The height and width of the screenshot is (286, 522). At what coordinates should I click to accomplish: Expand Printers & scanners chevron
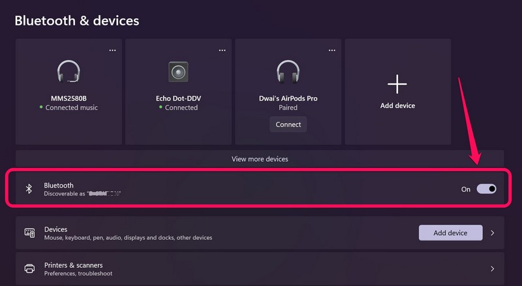pyautogui.click(x=493, y=268)
